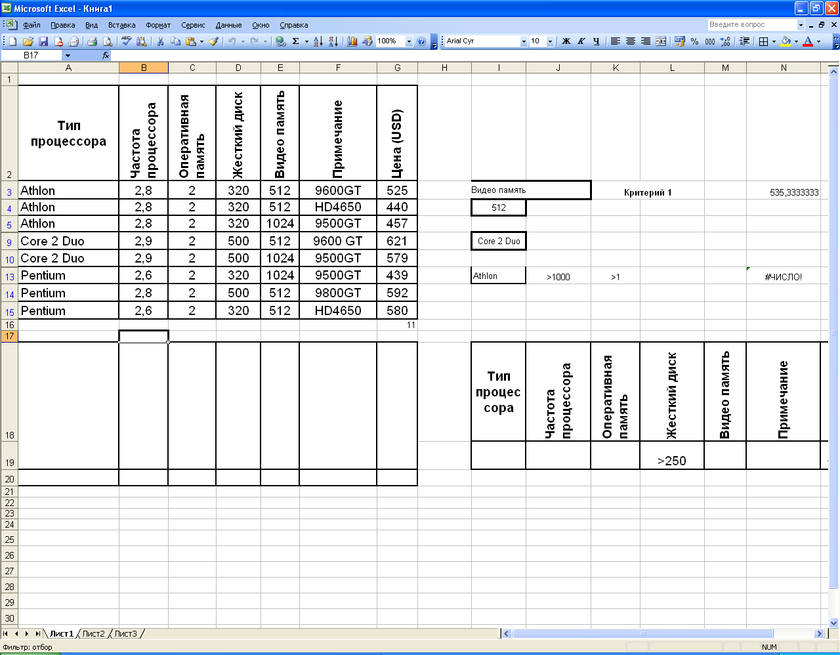Apply red font color button
Viewport: 840px width, 655px height.
808,41
